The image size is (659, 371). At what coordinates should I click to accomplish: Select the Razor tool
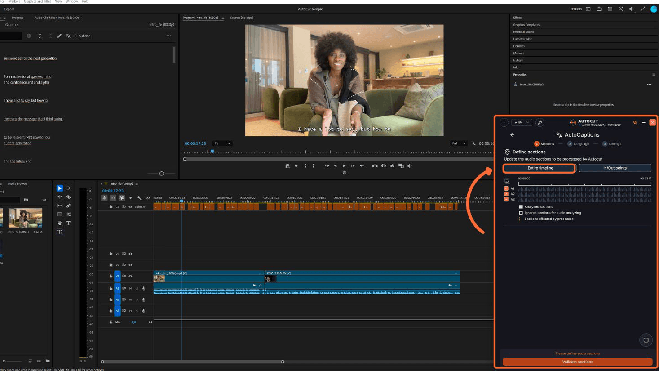click(69, 197)
